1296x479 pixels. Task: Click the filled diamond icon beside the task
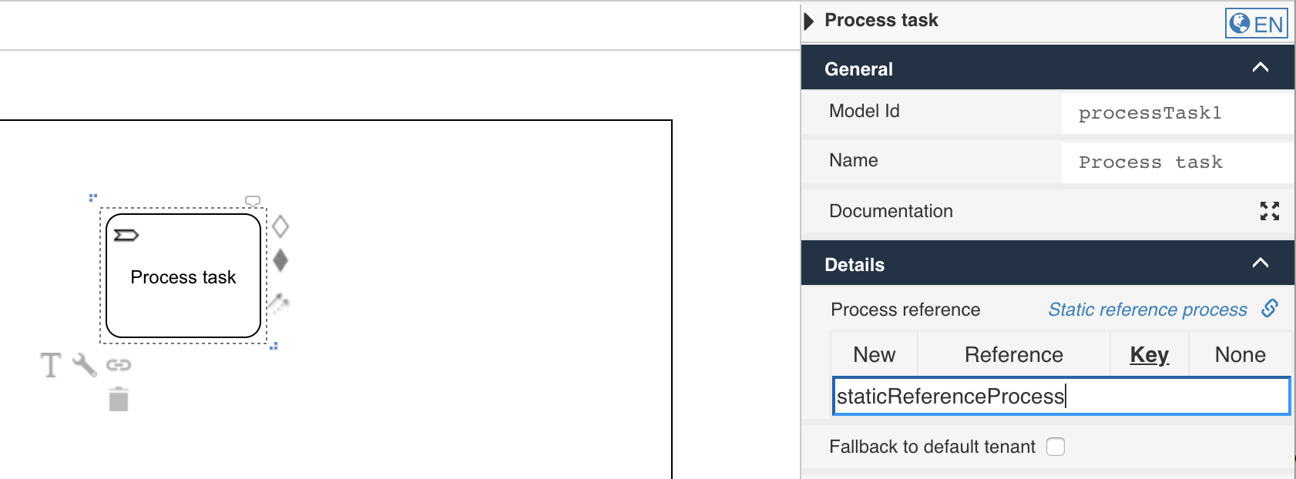point(280,260)
